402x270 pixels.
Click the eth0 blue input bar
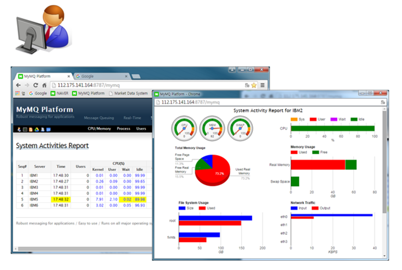coord(332,215)
